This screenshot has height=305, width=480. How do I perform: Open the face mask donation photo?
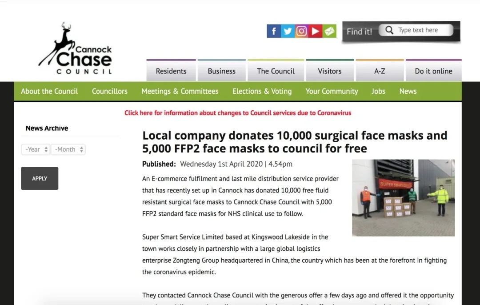(x=403, y=198)
